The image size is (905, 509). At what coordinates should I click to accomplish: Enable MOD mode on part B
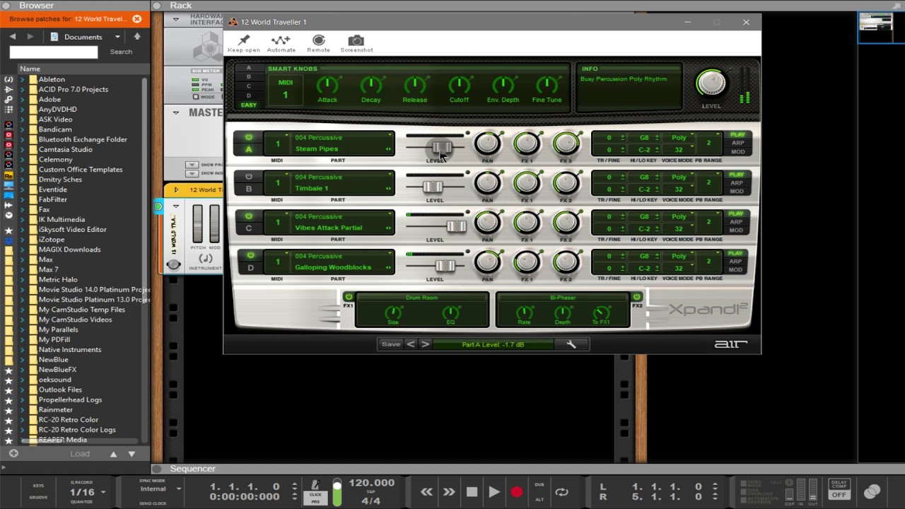pyautogui.click(x=737, y=192)
